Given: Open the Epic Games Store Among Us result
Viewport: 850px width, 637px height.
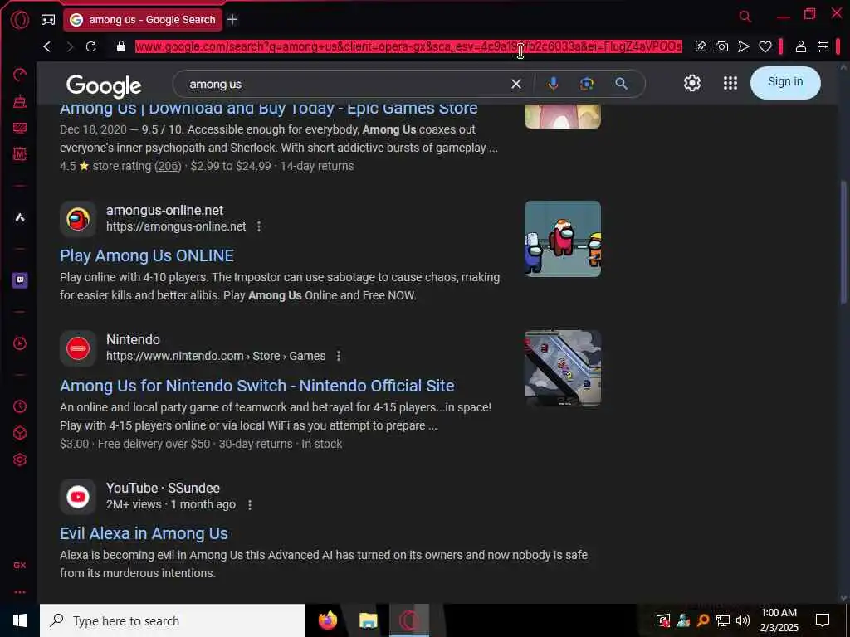Looking at the screenshot, I should (268, 108).
